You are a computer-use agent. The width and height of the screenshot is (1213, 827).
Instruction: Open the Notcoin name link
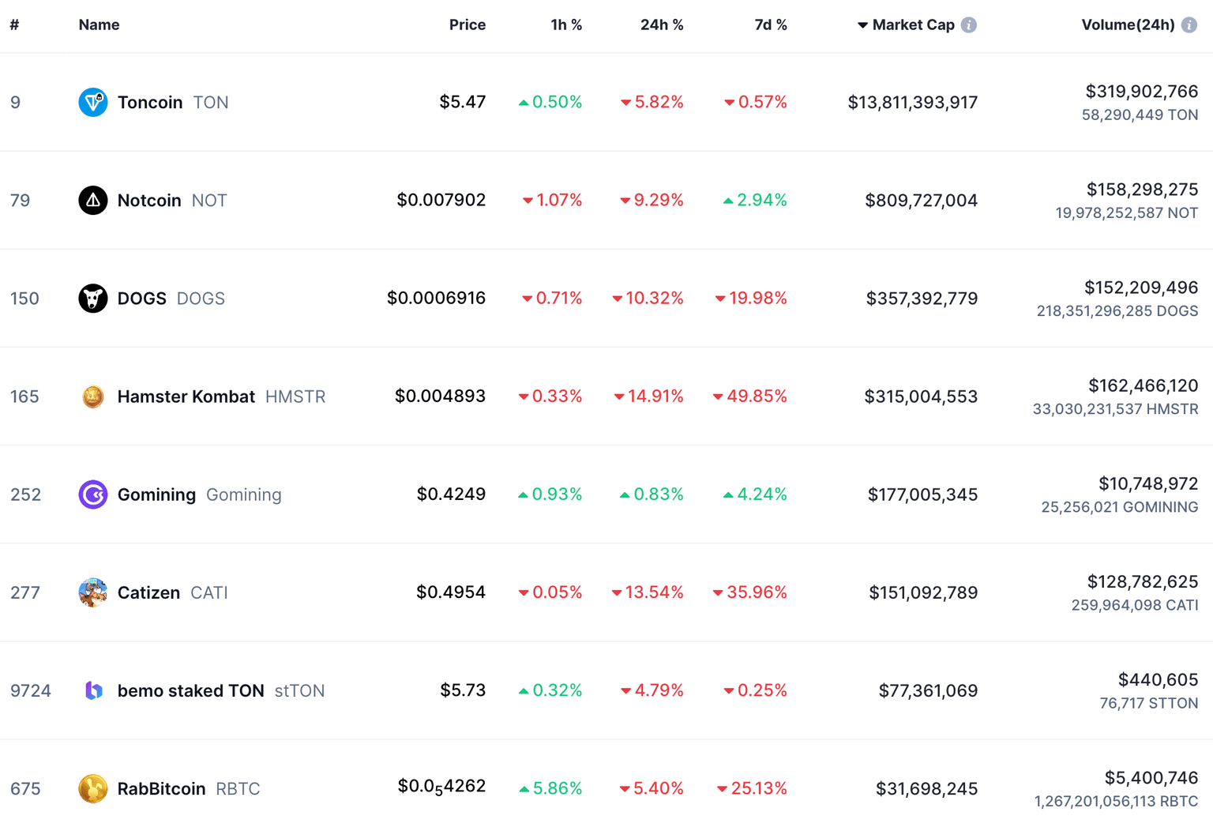[149, 200]
